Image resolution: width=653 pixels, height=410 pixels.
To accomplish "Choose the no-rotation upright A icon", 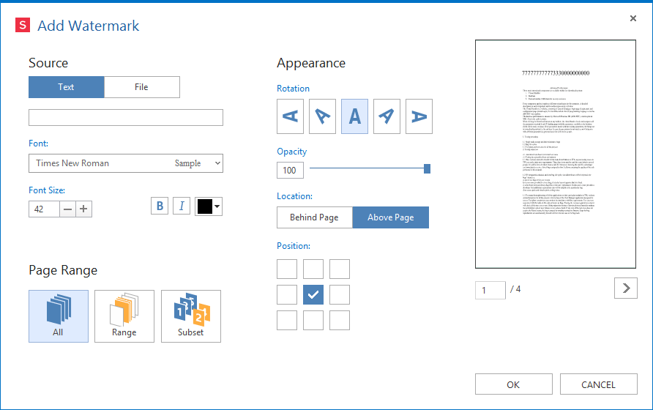I will [354, 116].
